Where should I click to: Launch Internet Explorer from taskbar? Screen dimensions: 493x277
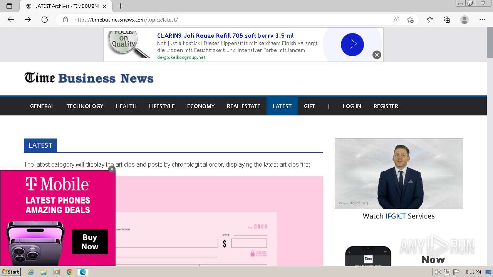[x=31, y=272]
